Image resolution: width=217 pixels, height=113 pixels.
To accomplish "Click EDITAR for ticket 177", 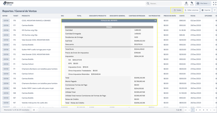I will (6, 25).
